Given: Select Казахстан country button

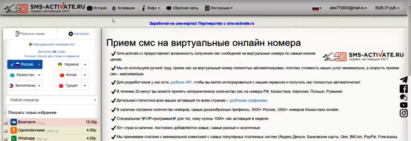Looking at the screenshot, I should [22, 75].
